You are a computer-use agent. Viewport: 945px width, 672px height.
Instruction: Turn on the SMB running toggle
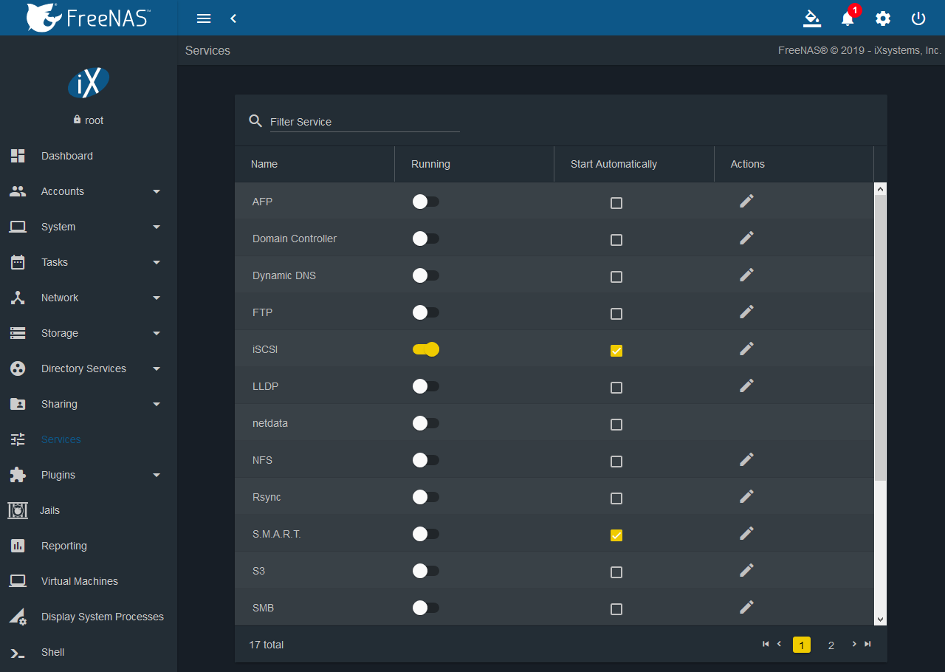click(426, 608)
